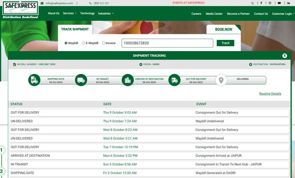
Task: Open the Facebook social icon
Action: coord(261,3)
